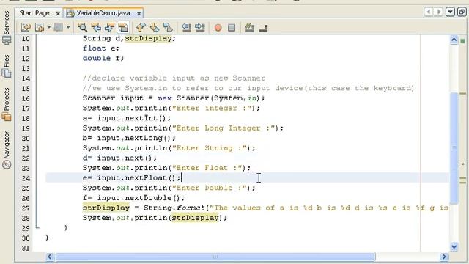Click Find Next Occurrence icon
The width and height of the screenshot is (469, 264).
[x=109, y=28]
